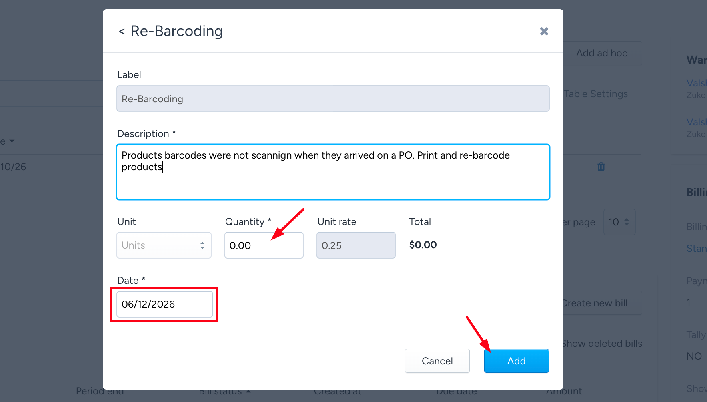The image size is (707, 402).
Task: Click the Add ad hoc button
Action: pyautogui.click(x=602, y=53)
